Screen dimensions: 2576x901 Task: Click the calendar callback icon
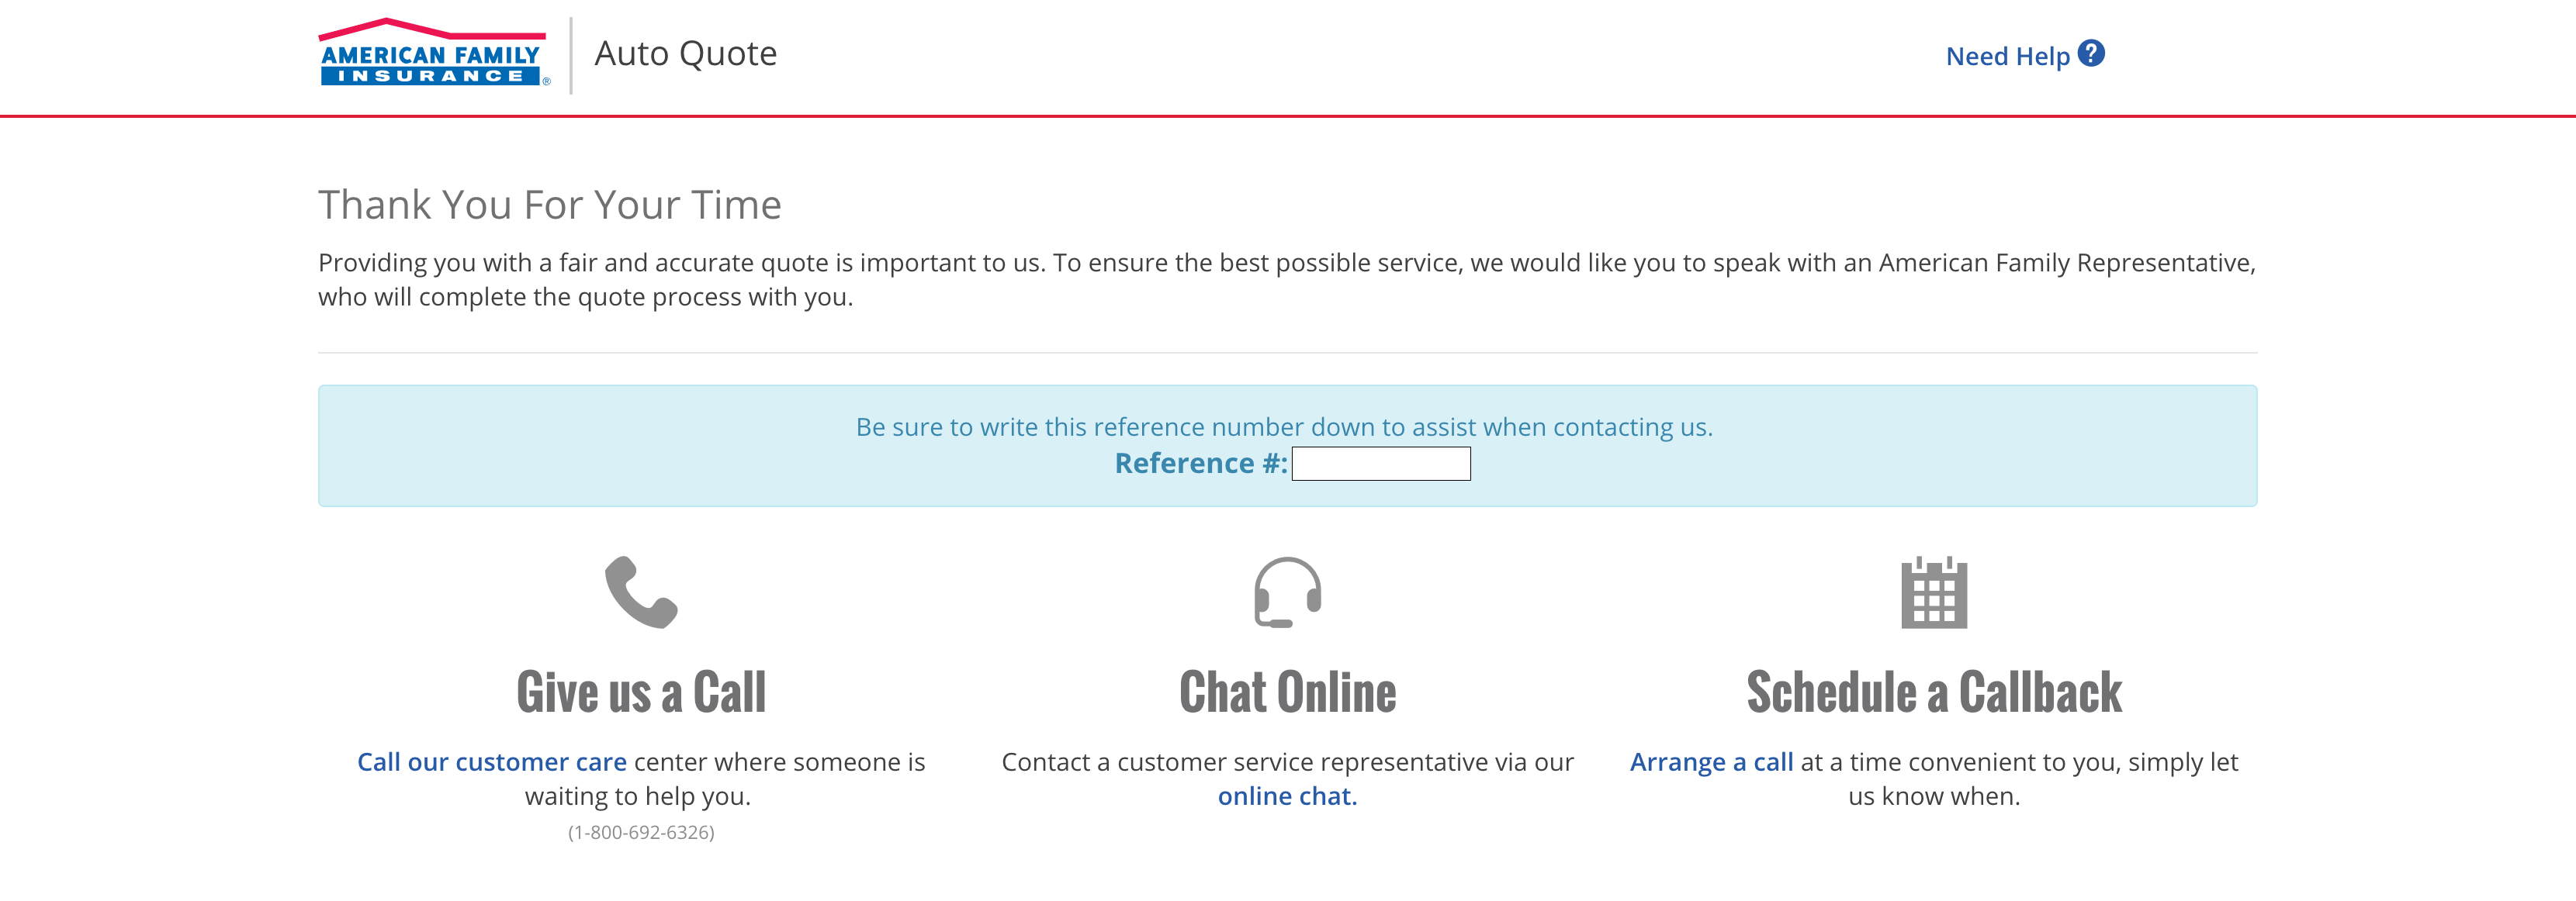1933,592
